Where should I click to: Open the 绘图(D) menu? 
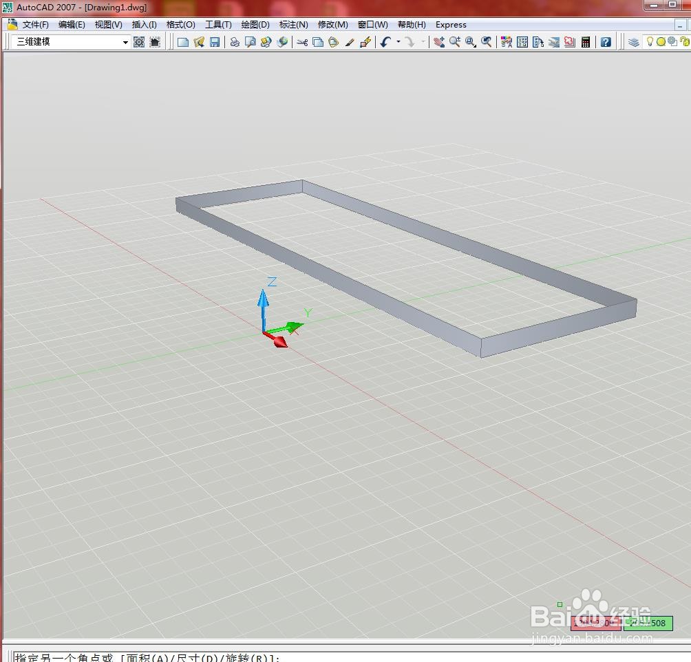coord(255,25)
